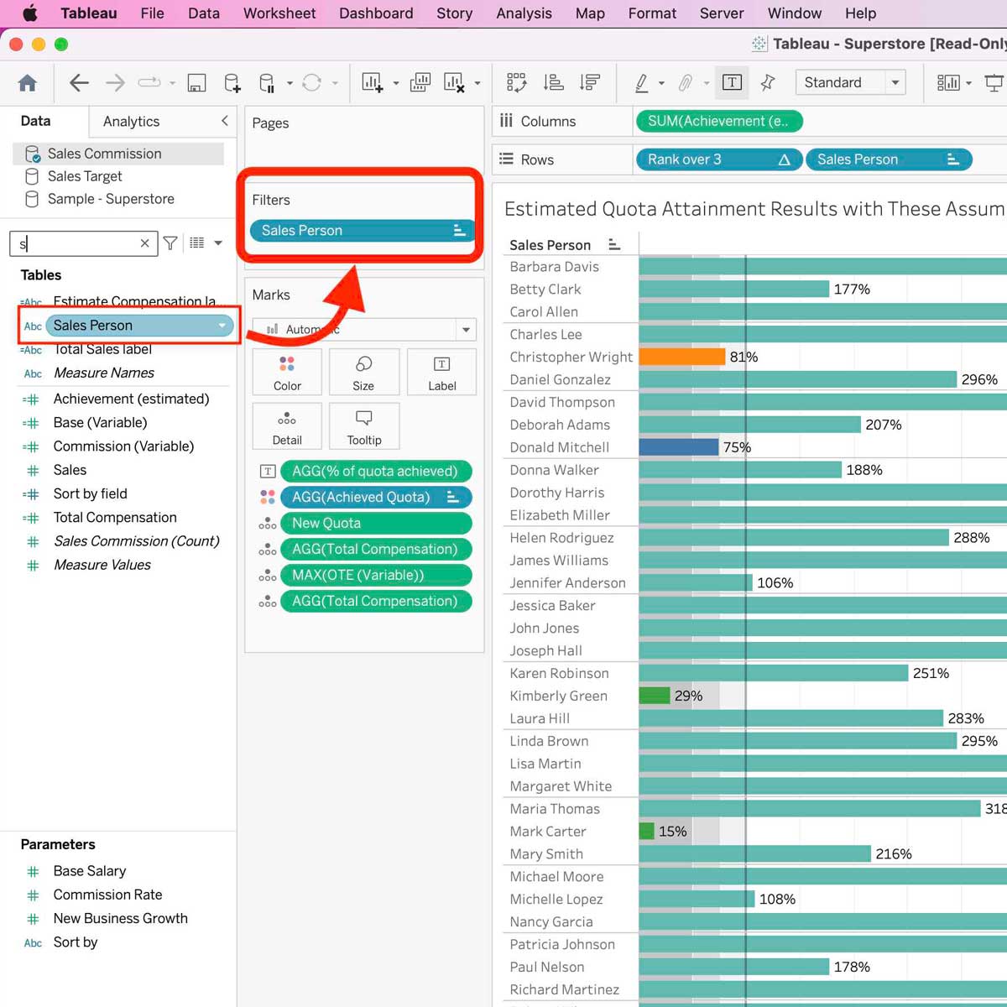Enter Presentation Mode from the toolbar

tap(994, 82)
